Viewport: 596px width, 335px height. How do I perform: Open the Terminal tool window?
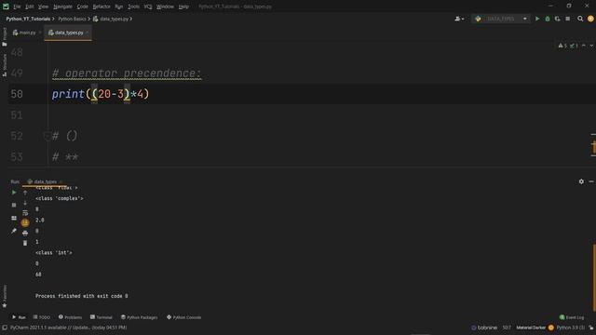pyautogui.click(x=102, y=317)
